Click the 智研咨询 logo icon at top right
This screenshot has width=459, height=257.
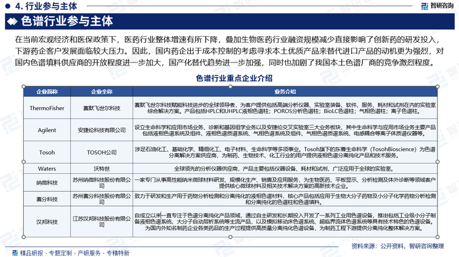pos(425,6)
